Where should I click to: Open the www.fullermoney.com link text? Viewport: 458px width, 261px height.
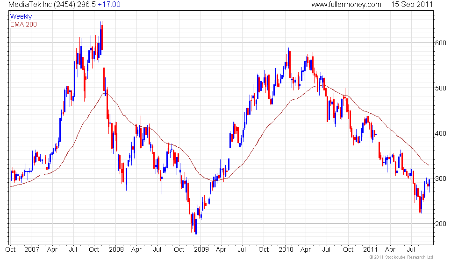[x=346, y=4]
